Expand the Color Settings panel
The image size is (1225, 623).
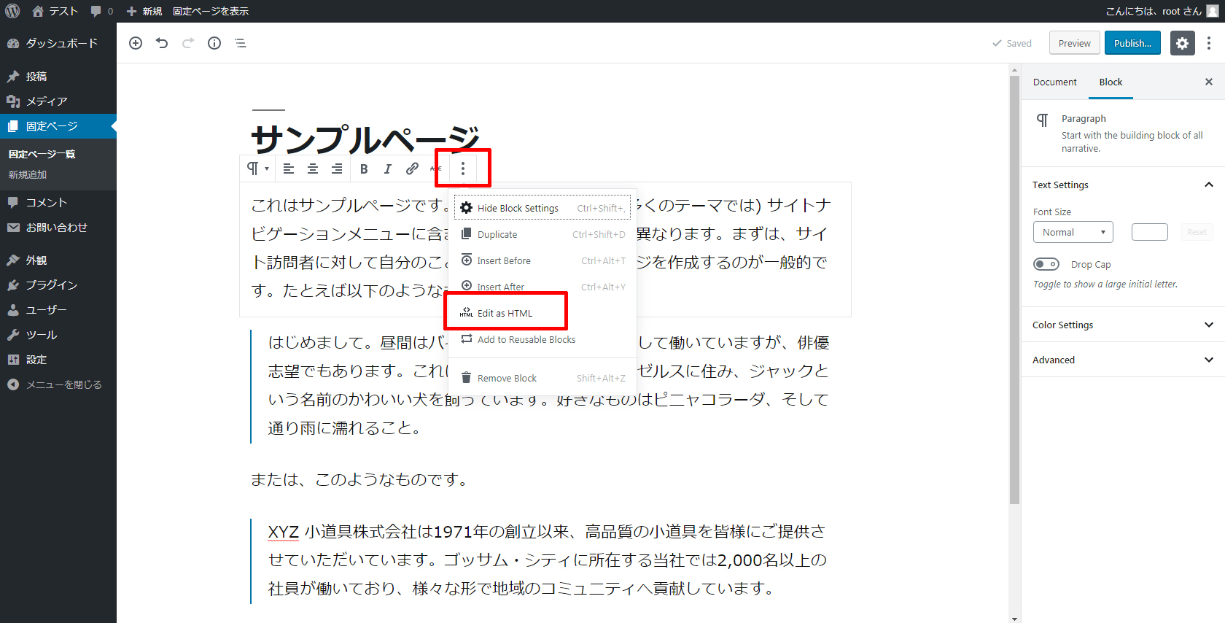click(x=1122, y=325)
